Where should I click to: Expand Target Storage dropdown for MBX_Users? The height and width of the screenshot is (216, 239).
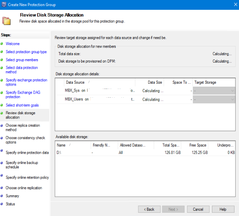pyautogui.click(x=232, y=100)
